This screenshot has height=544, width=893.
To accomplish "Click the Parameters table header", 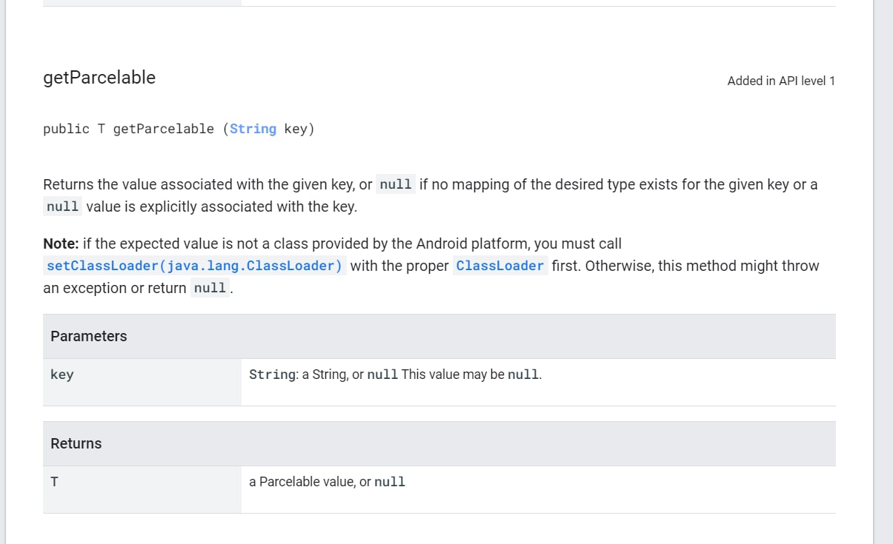I will click(x=89, y=336).
